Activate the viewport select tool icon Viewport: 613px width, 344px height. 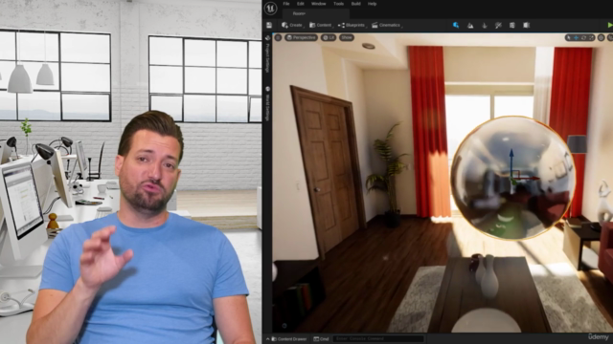pos(568,37)
